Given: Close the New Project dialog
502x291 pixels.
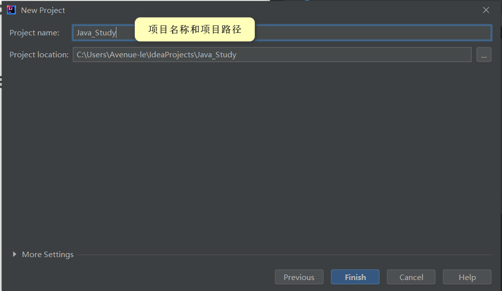Looking at the screenshot, I should coord(486,10).
